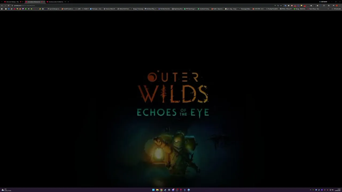Screen dimensions: 342x192
Task: Open the Premium Deluxe M... bookmark
Action: coord(110,9)
